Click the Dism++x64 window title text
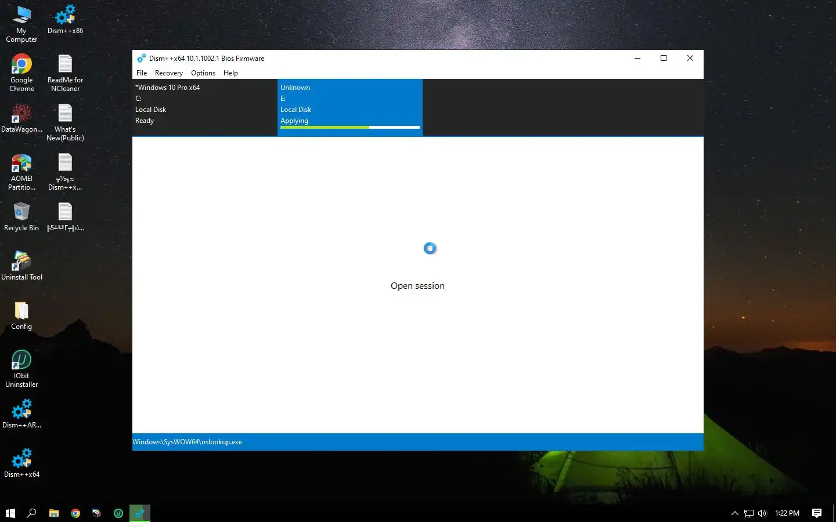 (207, 58)
